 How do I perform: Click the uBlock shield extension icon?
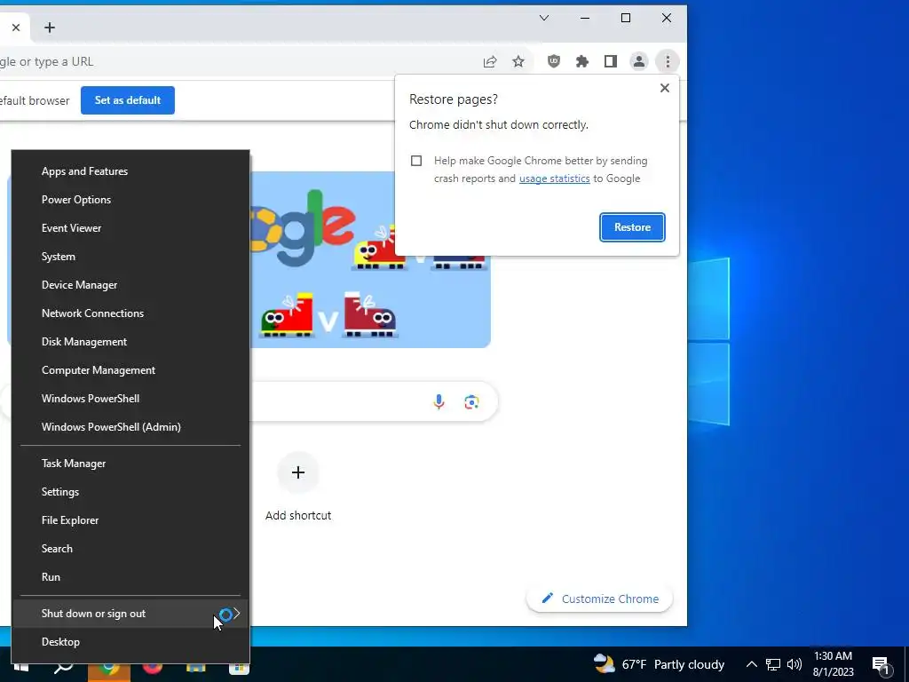point(554,61)
